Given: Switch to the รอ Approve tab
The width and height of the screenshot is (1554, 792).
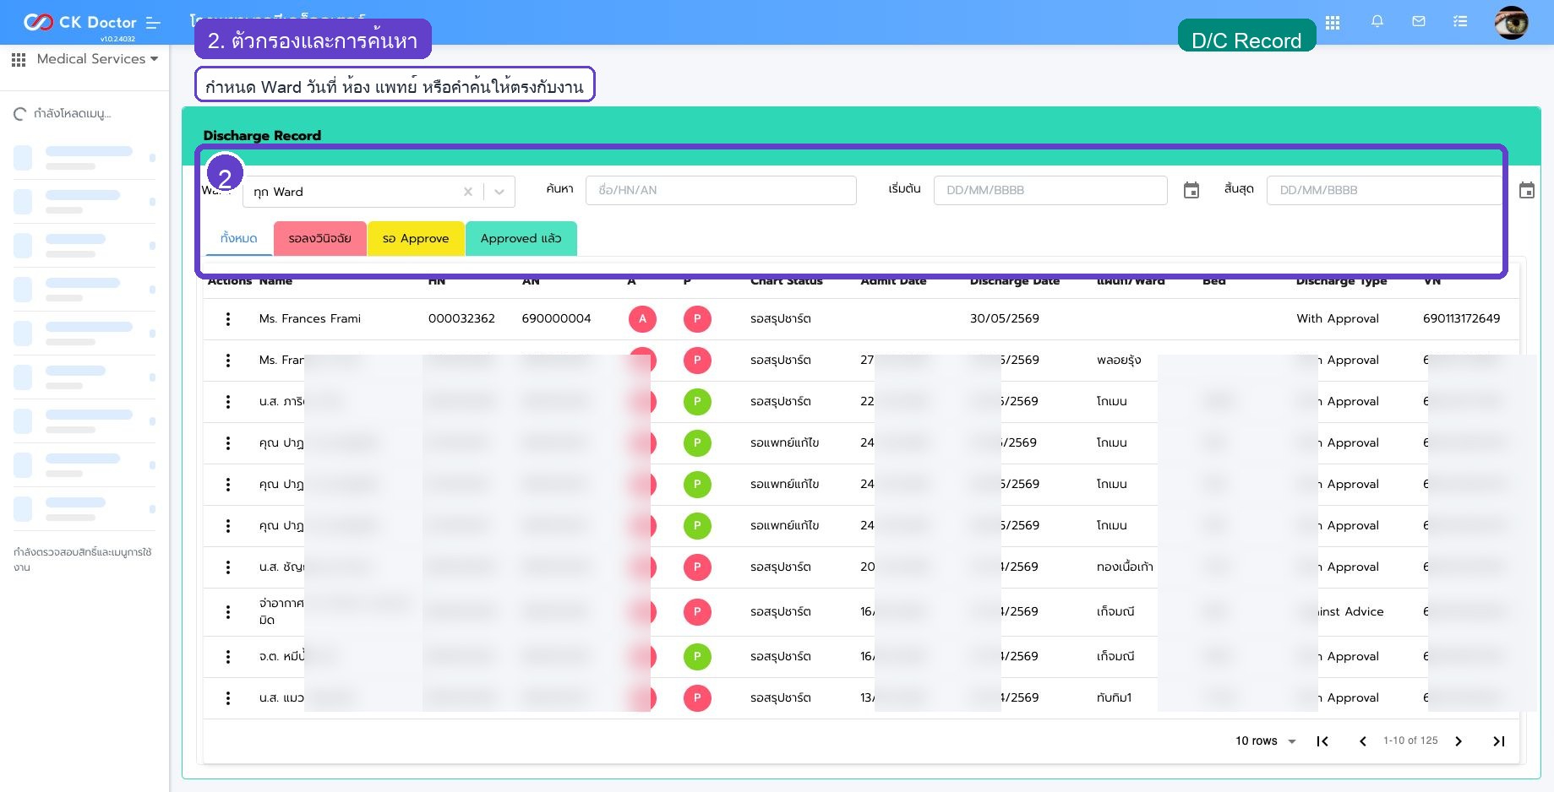Looking at the screenshot, I should 416,239.
